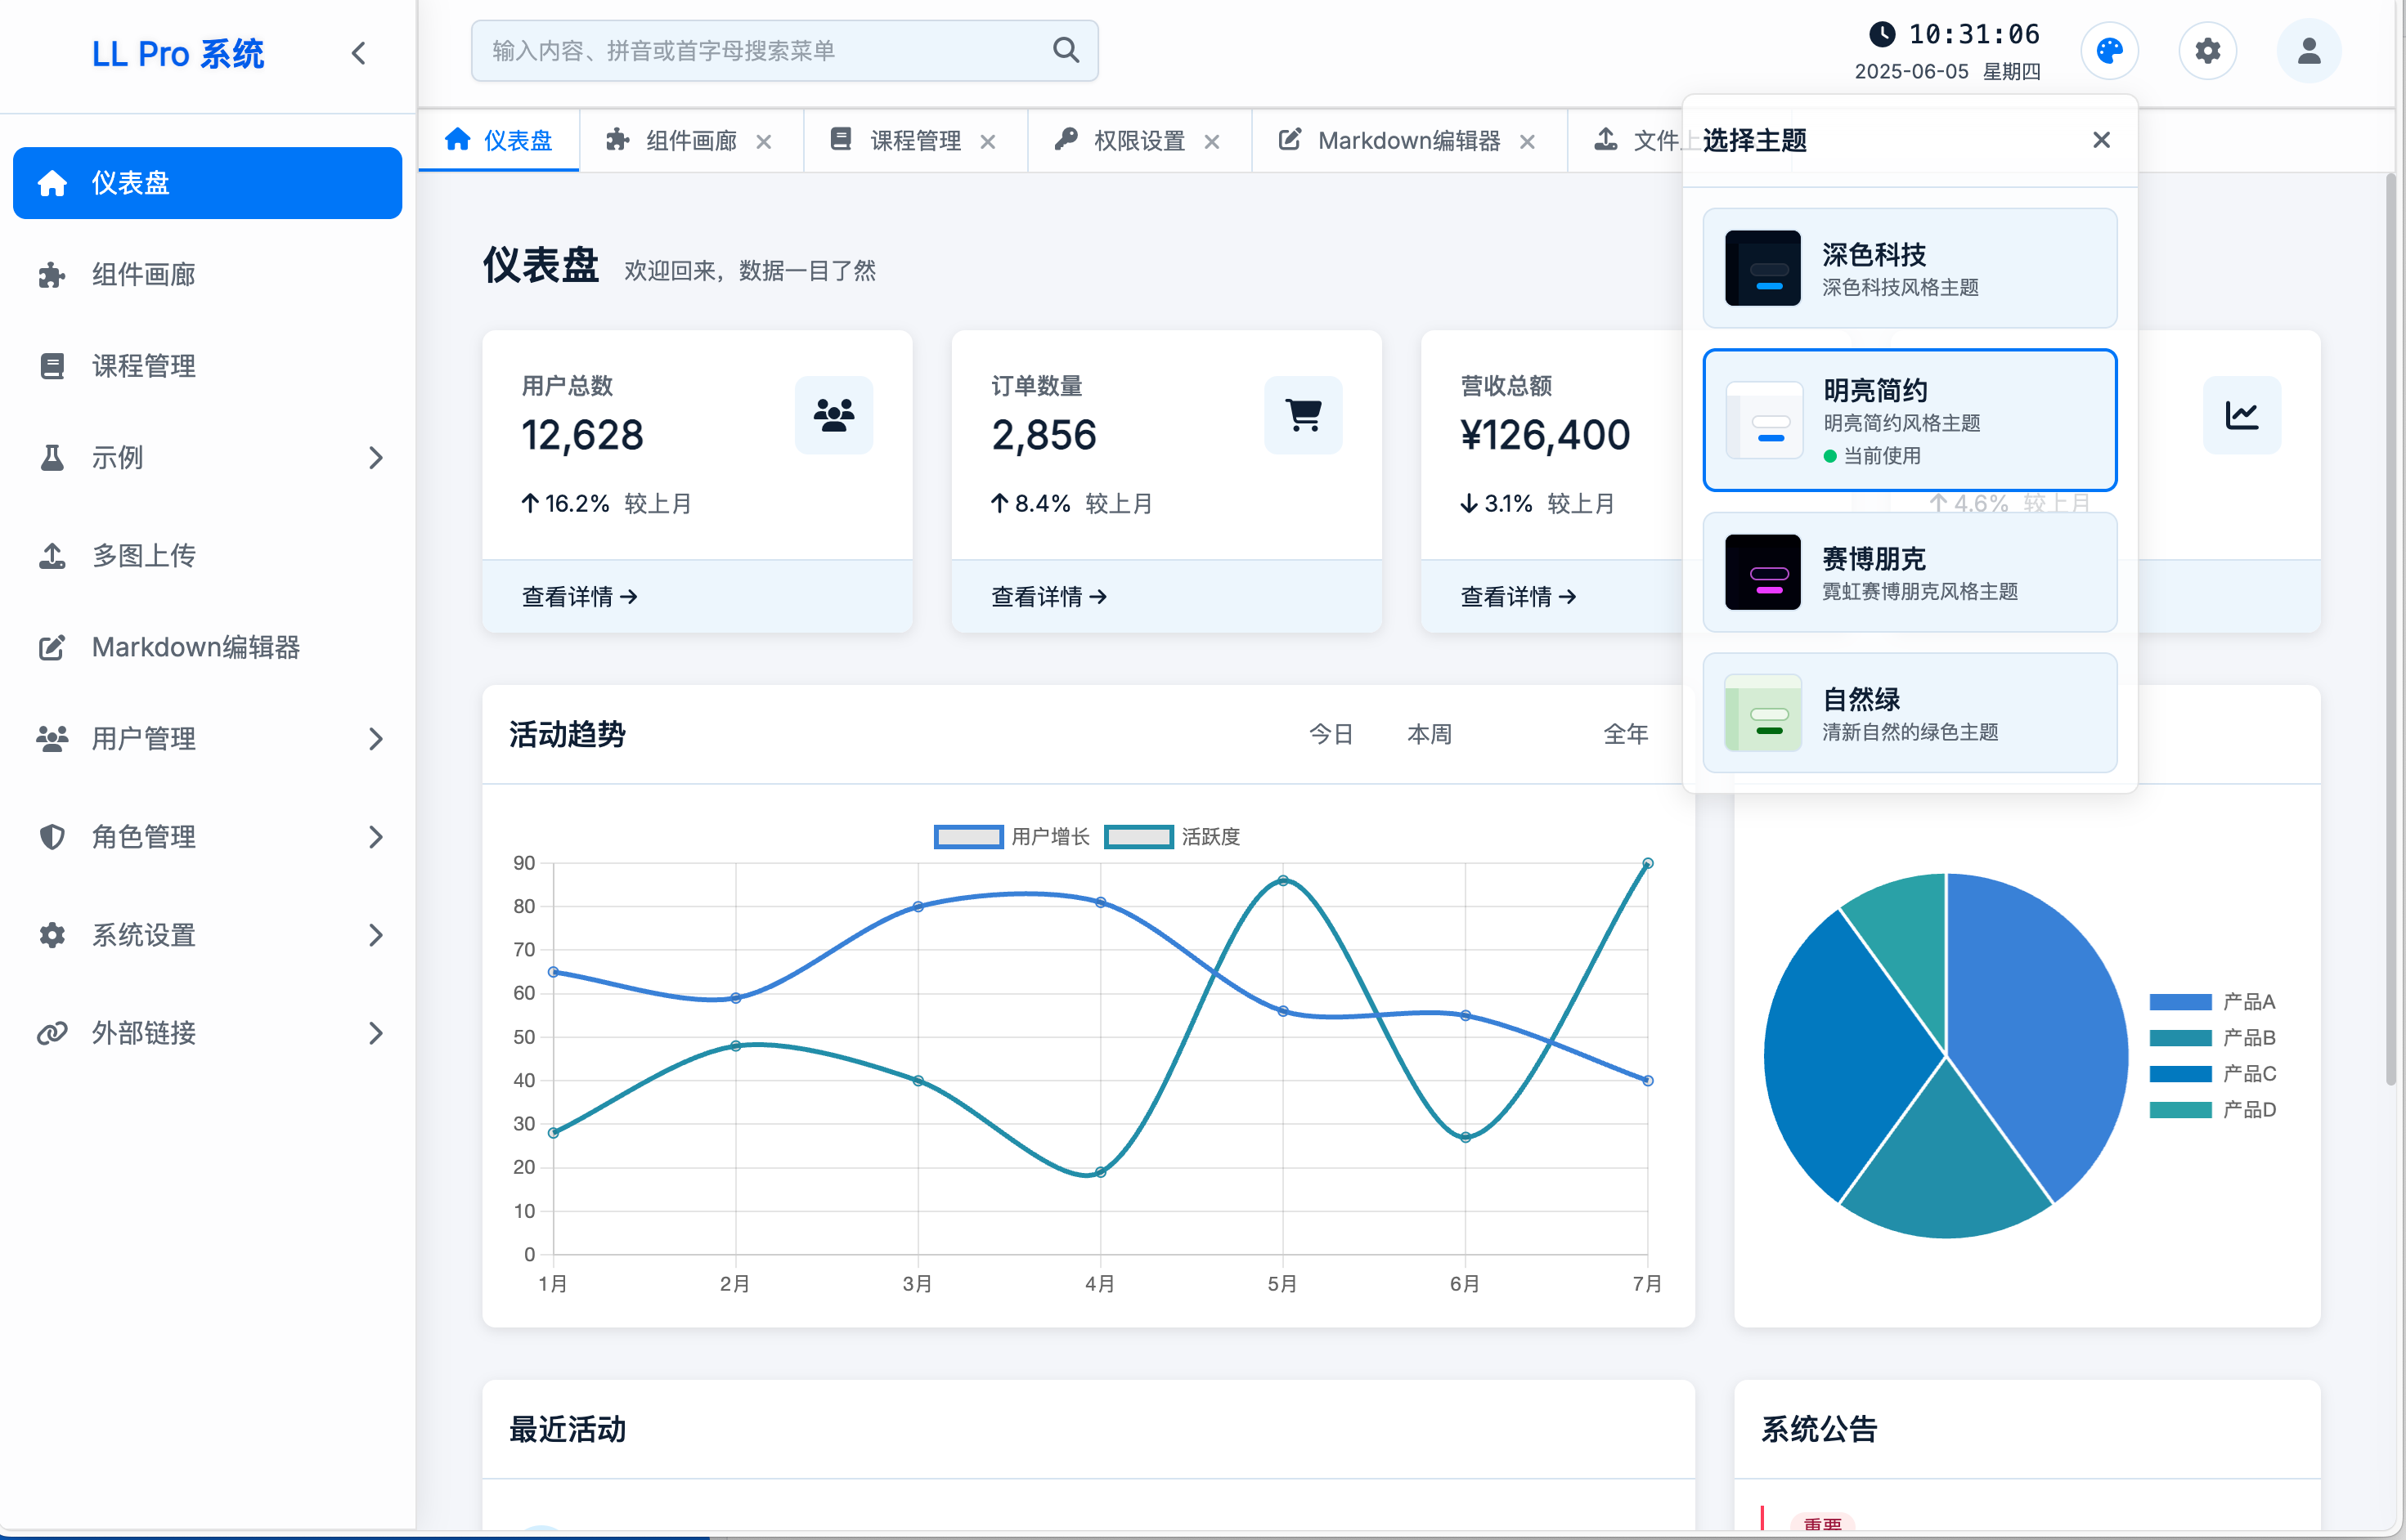The image size is (2406, 1540).
Task: Switch to the 课程管理 tab
Action: click(x=913, y=141)
